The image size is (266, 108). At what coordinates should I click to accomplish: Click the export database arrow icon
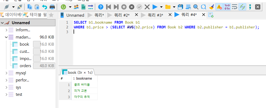click(x=90, y=7)
